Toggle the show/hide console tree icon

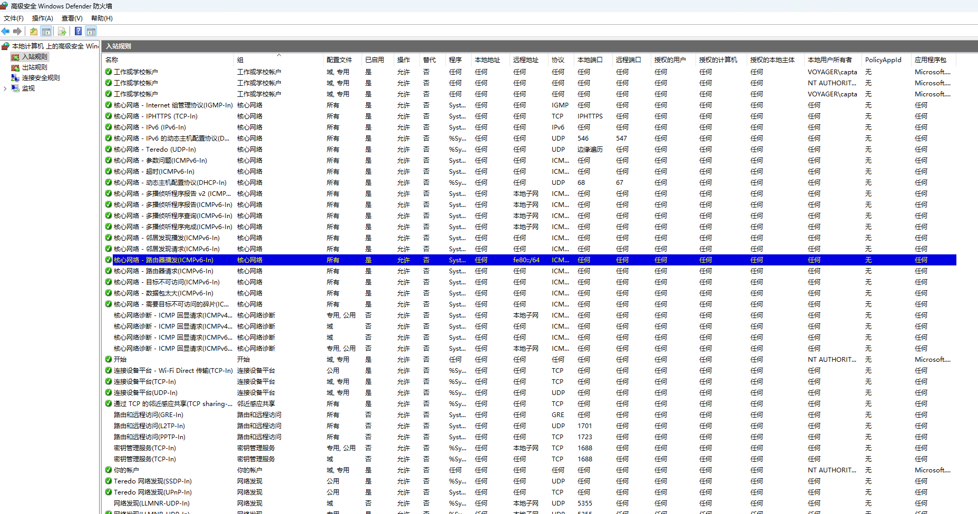pyautogui.click(x=46, y=31)
